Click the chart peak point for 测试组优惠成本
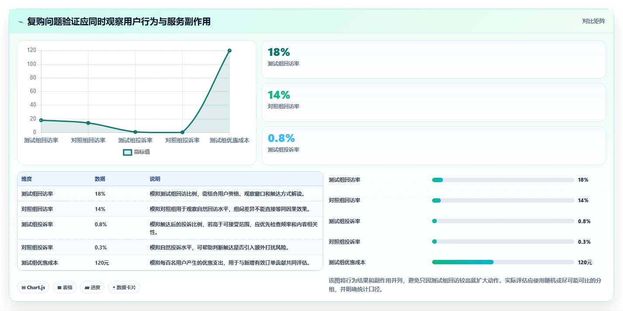Viewport: 623px width, 311px height. coord(229,51)
